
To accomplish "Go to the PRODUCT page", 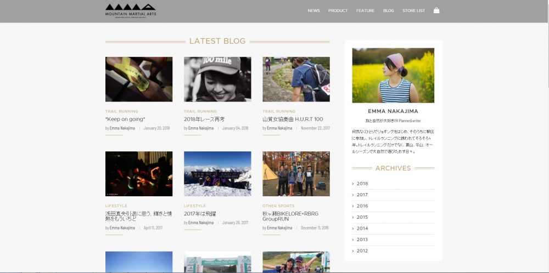I will (x=338, y=10).
